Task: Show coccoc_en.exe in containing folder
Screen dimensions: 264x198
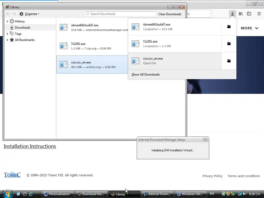Action: [229, 61]
